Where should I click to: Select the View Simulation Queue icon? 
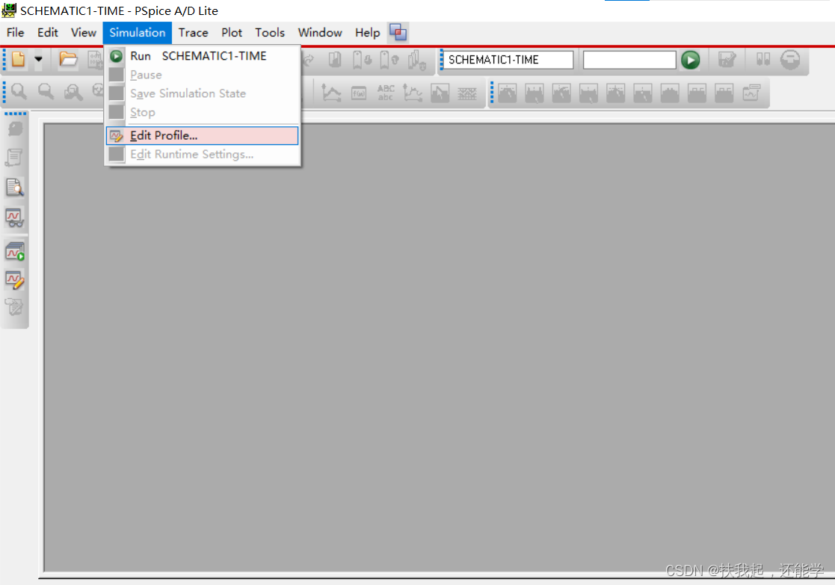click(x=16, y=251)
